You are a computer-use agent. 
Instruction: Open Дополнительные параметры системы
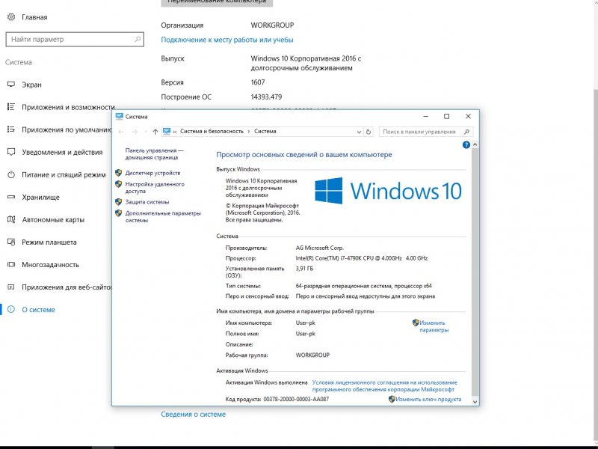point(163,216)
